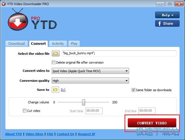Open Convert video to format dropdown

pyautogui.click(x=90, y=71)
